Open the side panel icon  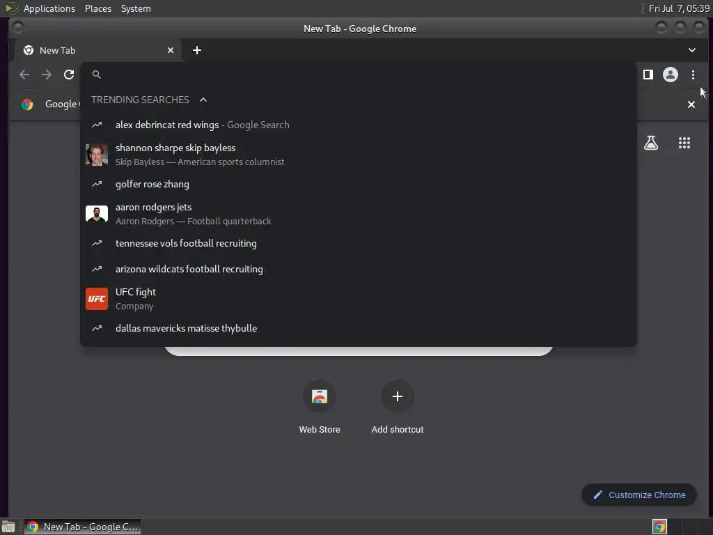(x=648, y=75)
